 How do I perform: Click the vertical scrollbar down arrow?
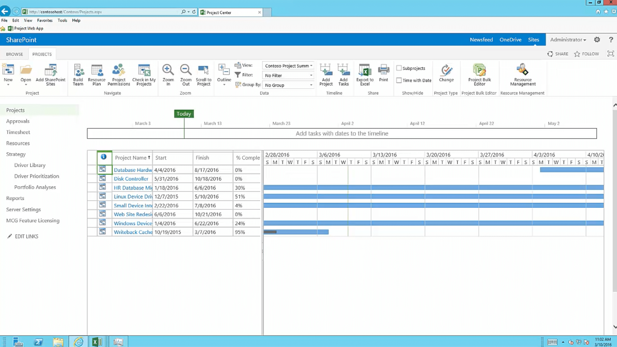point(614,327)
